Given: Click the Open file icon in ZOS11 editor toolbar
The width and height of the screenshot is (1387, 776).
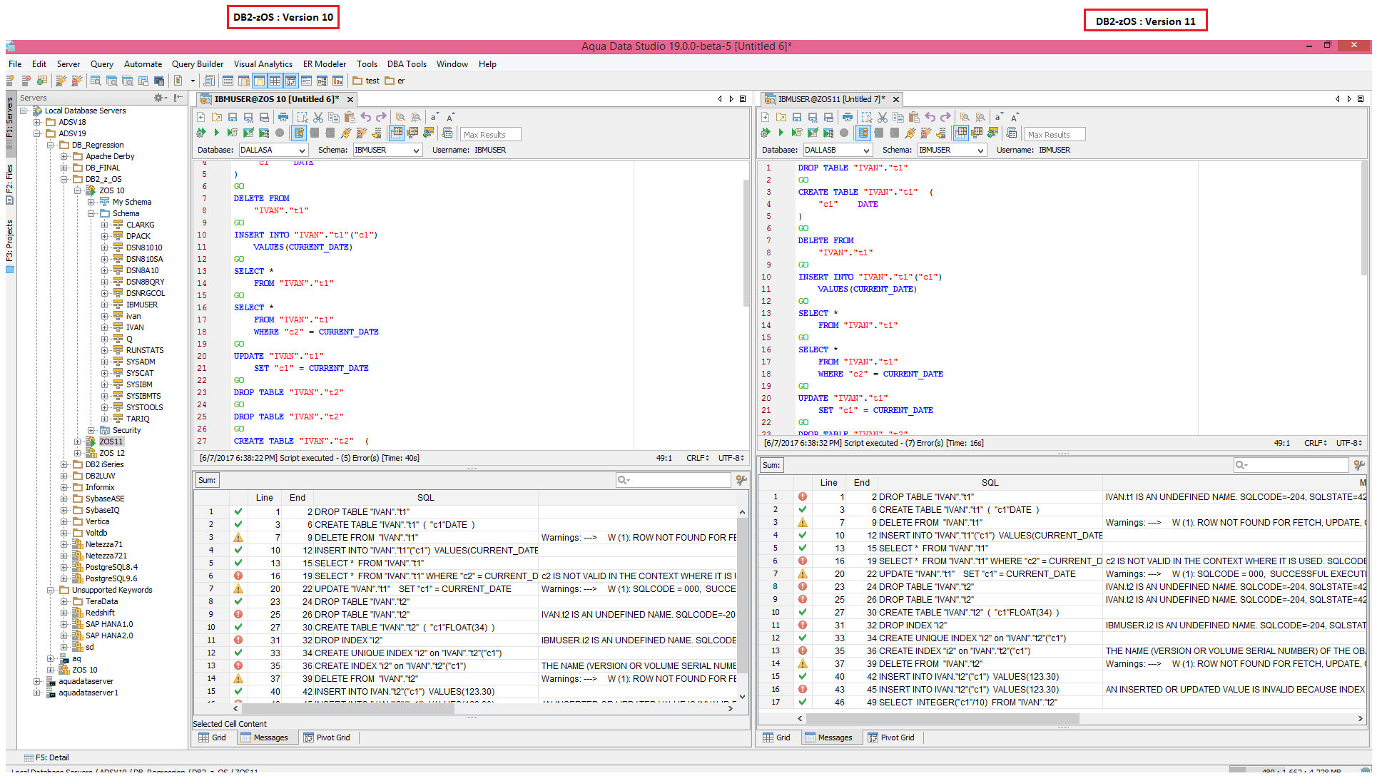Looking at the screenshot, I should 781,117.
